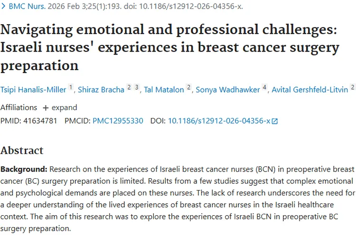Open author Tsipi Hanalis-Miller's link
356x237 pixels.
pyautogui.click(x=33, y=90)
